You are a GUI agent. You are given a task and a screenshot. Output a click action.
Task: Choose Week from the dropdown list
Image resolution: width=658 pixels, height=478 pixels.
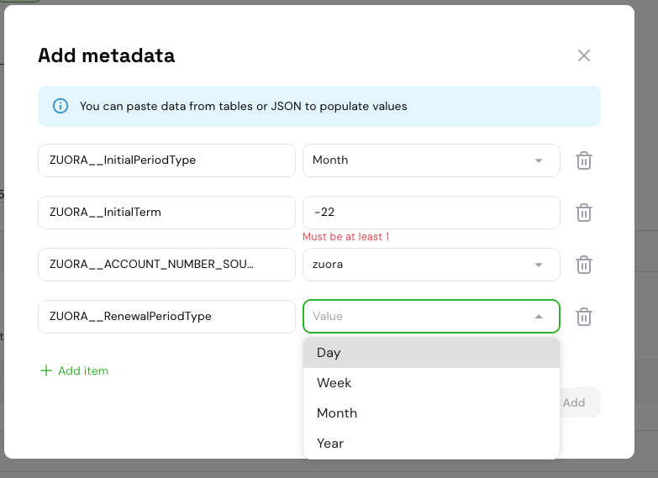(431, 383)
